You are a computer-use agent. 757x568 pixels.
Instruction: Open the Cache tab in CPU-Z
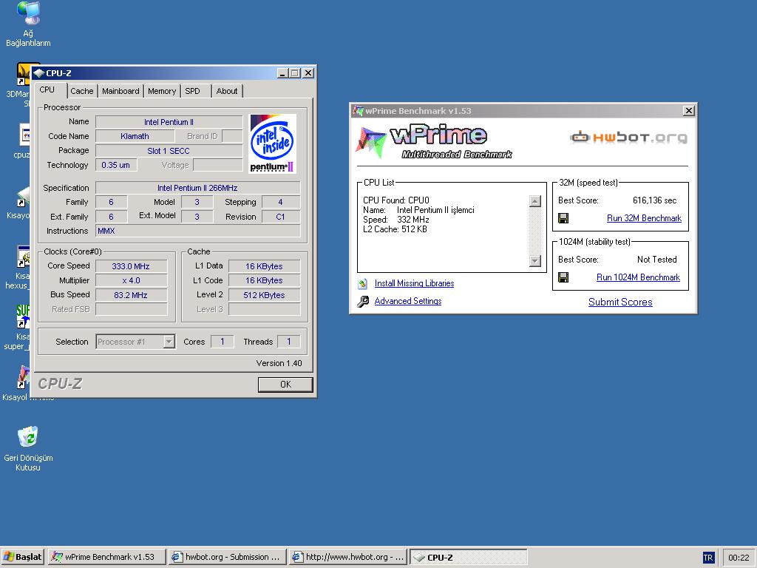pyautogui.click(x=81, y=91)
